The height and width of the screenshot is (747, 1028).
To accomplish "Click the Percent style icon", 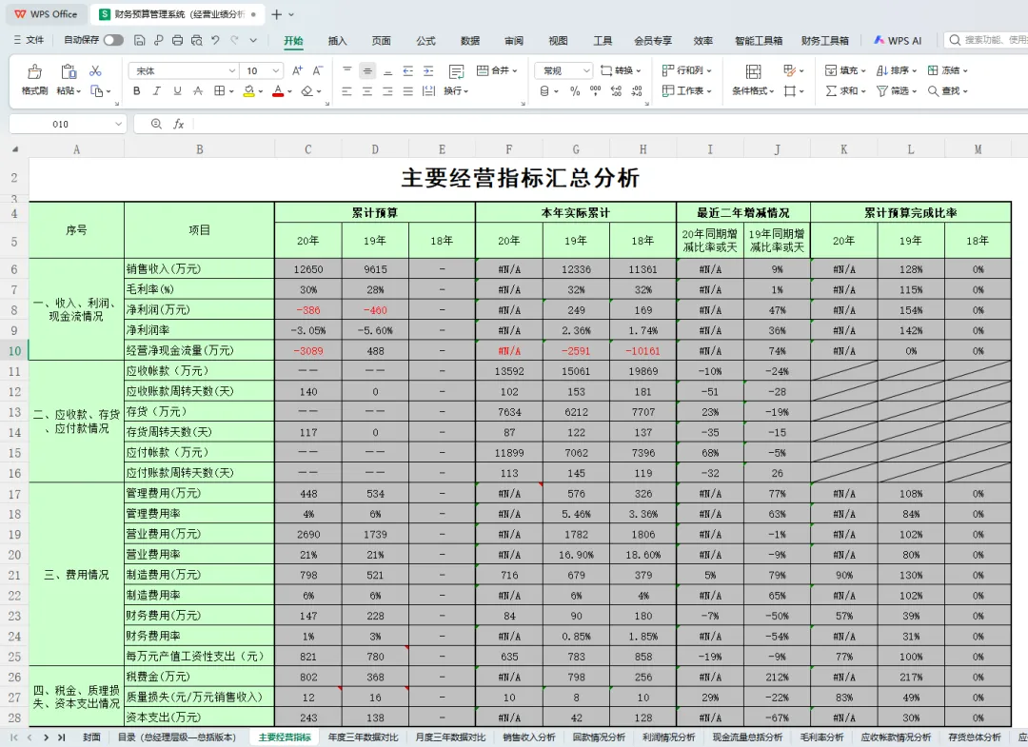I will [x=575, y=91].
